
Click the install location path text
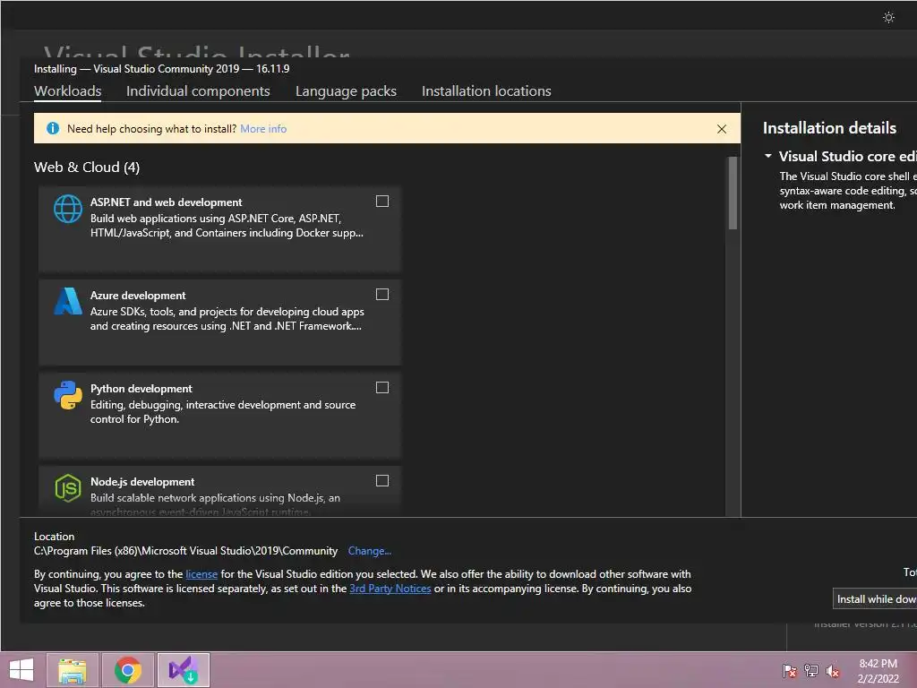coord(185,551)
